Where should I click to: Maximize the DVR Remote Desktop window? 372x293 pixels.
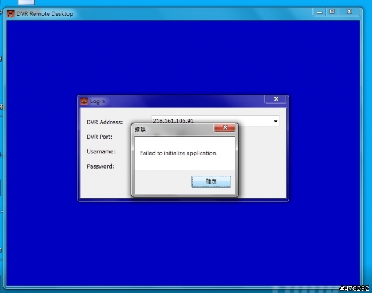[x=332, y=12]
